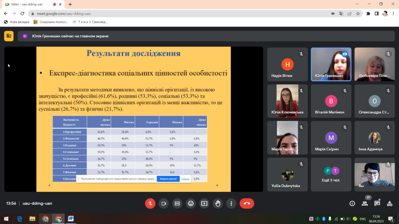The width and height of the screenshot is (399, 224).
Task: Open the Activities panel
Action: click(x=390, y=203)
